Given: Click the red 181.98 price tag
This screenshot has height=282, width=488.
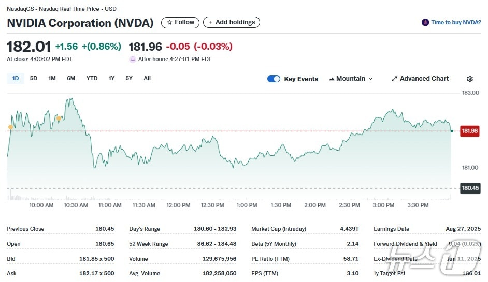Looking at the screenshot, I should 469,131.
